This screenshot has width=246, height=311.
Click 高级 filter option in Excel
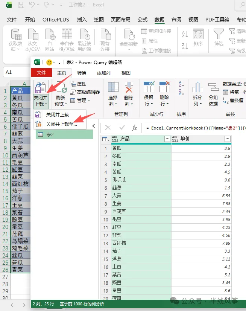pos(237,51)
